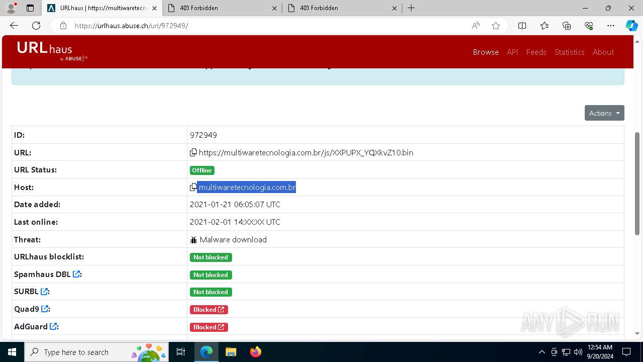Image resolution: width=643 pixels, height=362 pixels.
Task: Open Browse in URLhaus navigation
Action: tap(486, 52)
